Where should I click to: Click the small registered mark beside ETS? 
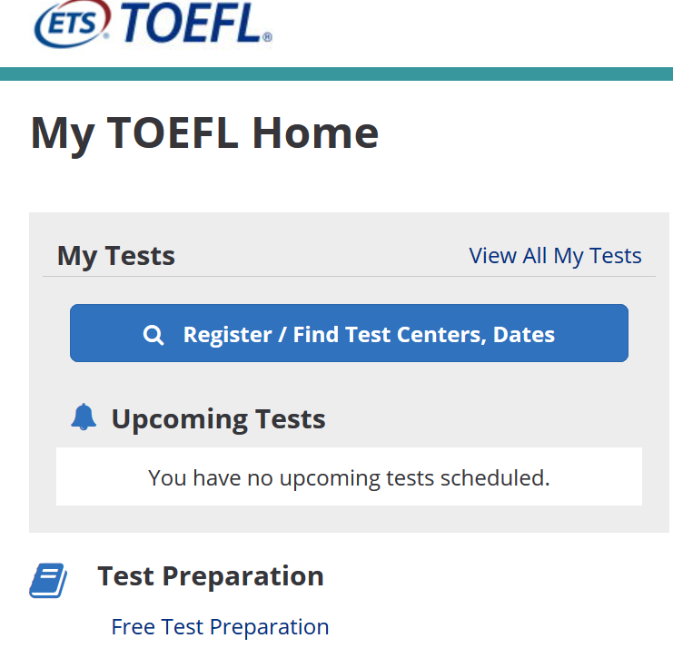click(105, 36)
